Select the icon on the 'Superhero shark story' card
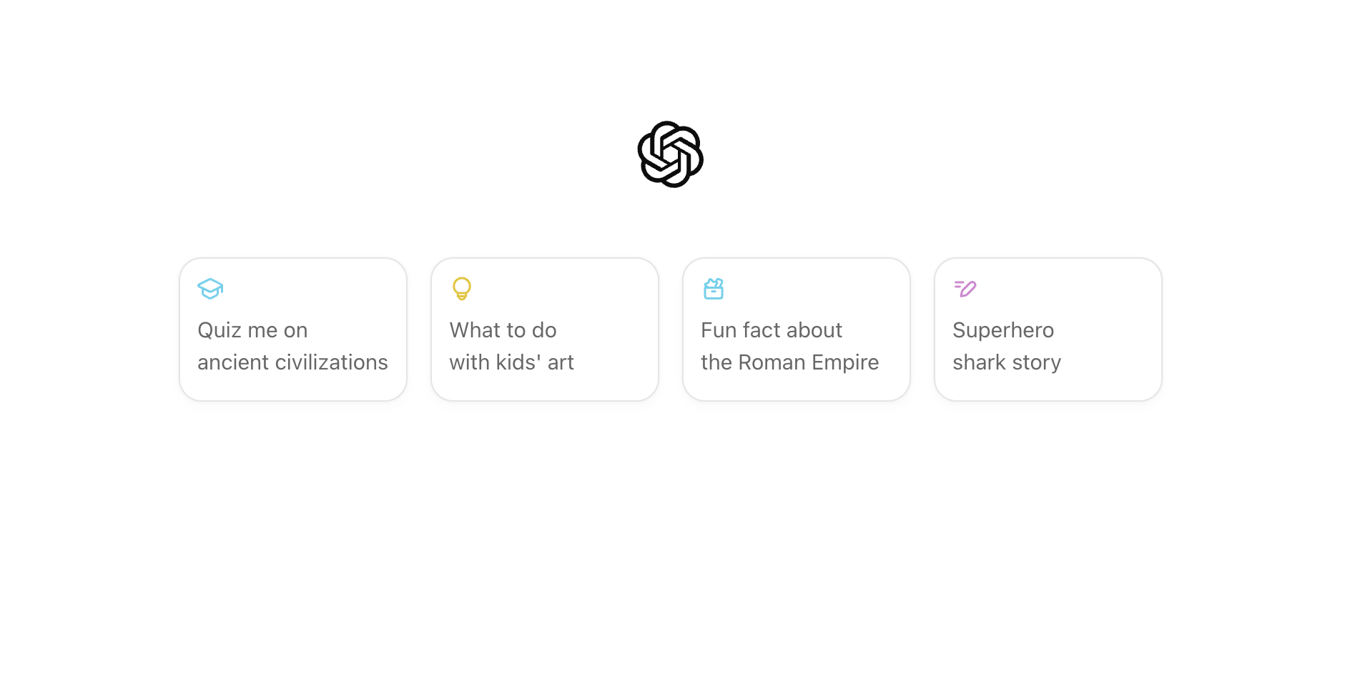This screenshot has height=689, width=1370. 965,289
